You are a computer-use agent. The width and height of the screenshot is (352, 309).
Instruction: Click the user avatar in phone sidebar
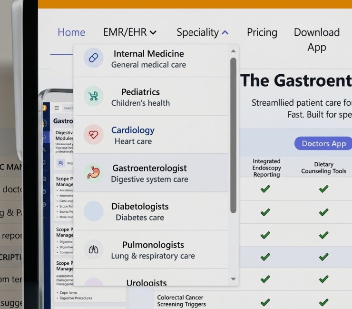point(44,123)
